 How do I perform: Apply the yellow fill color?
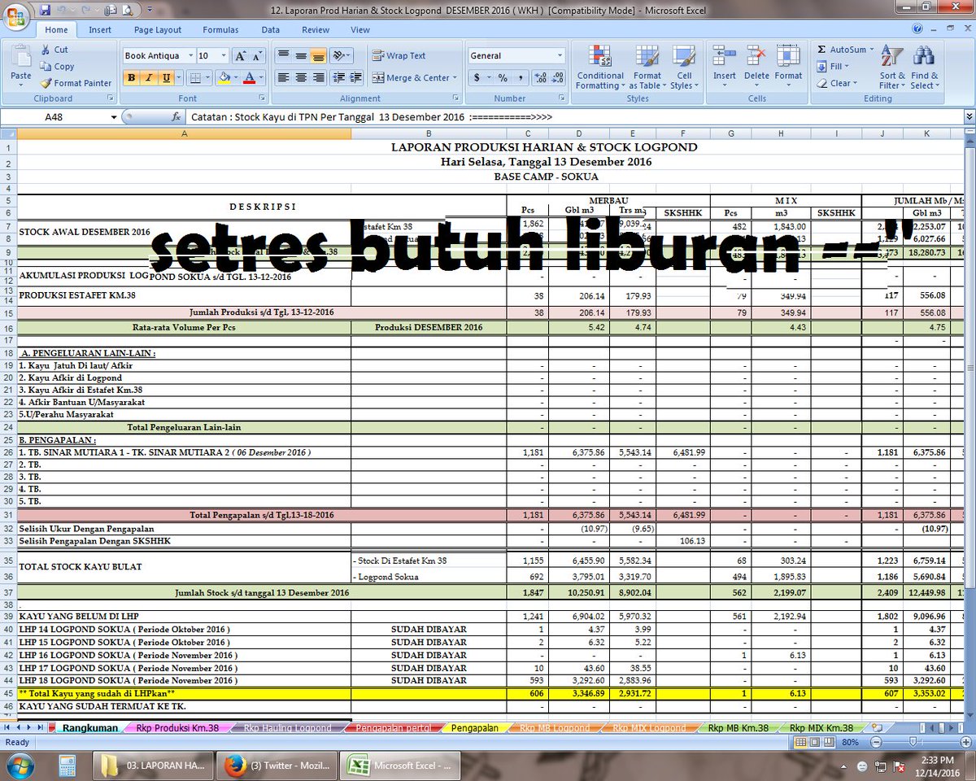pyautogui.click(x=224, y=78)
